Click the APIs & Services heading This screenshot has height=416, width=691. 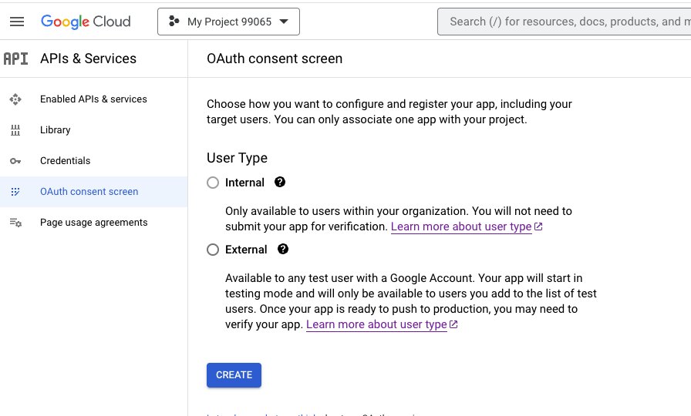(x=88, y=59)
